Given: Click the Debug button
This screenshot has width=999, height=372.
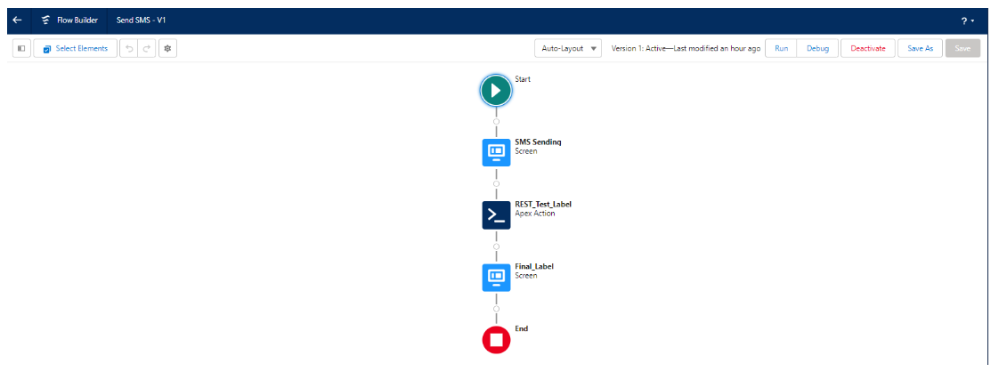Looking at the screenshot, I should pos(816,49).
